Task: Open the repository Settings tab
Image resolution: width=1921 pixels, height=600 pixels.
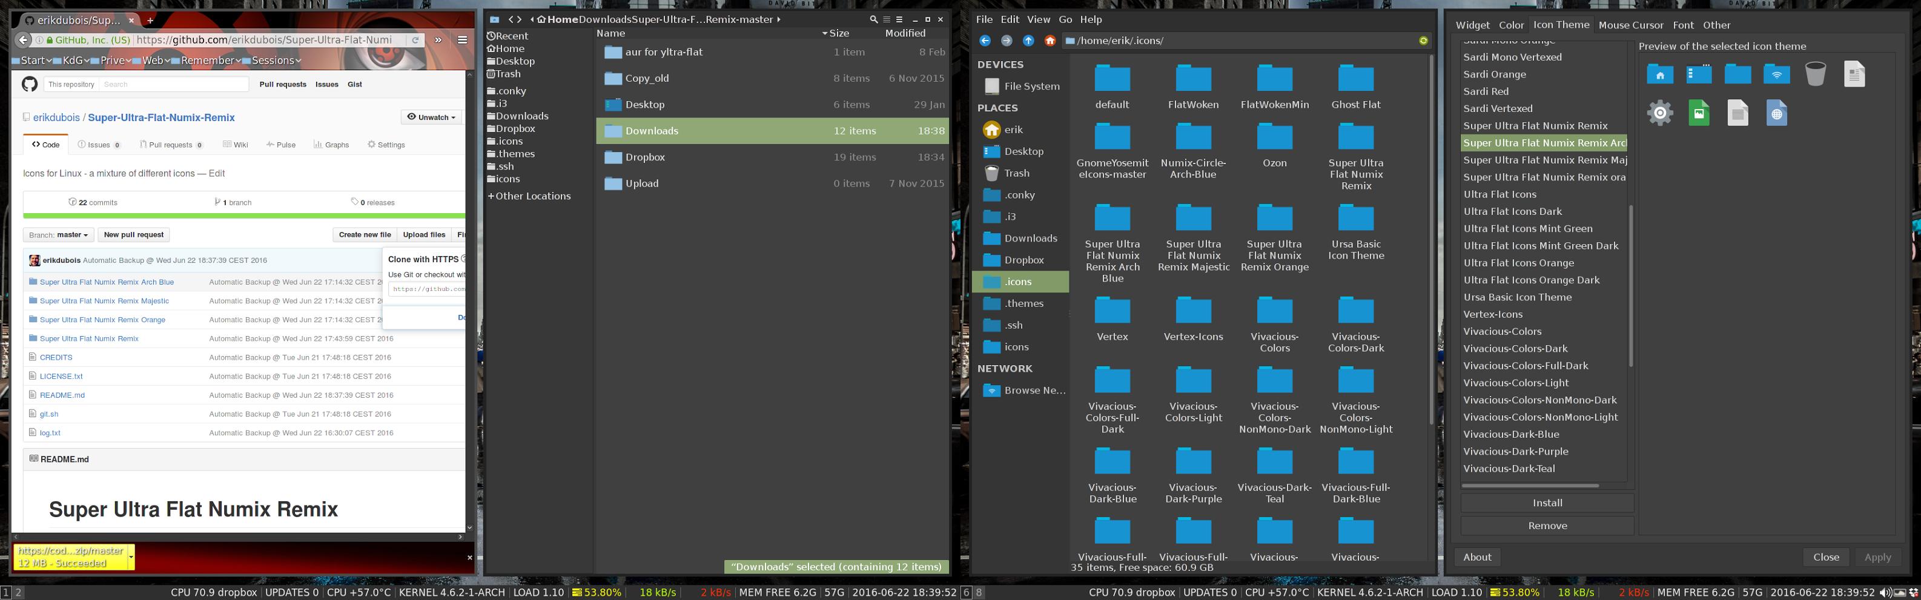Action: click(386, 145)
